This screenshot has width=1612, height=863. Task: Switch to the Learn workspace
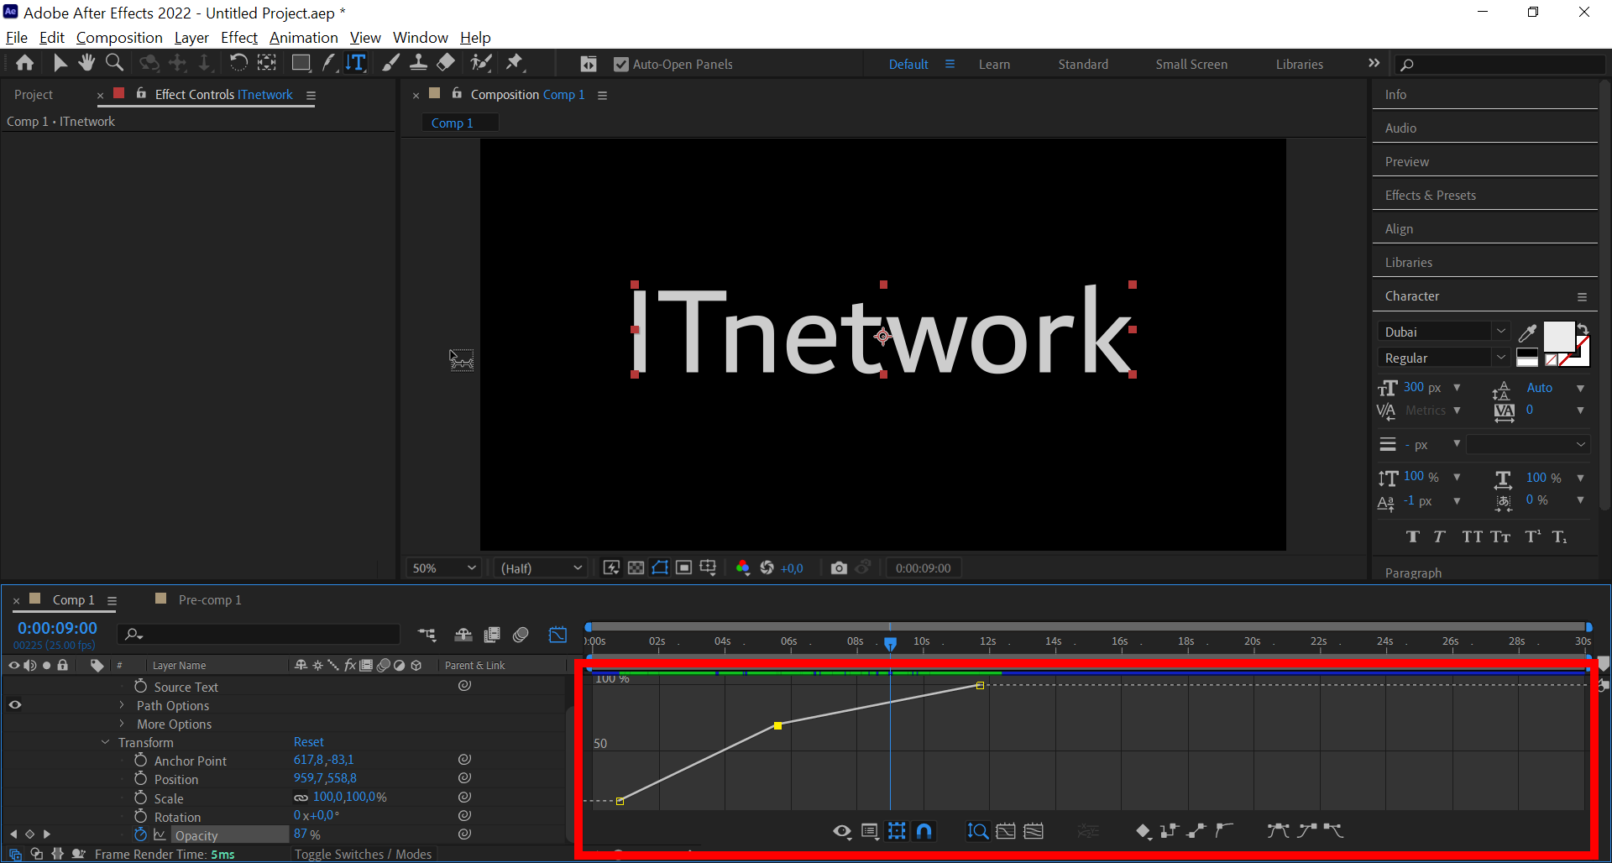click(x=994, y=64)
